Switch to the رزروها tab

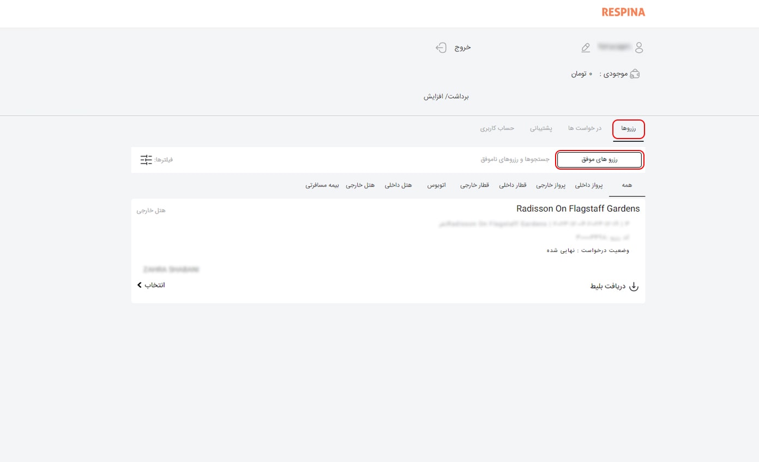629,128
